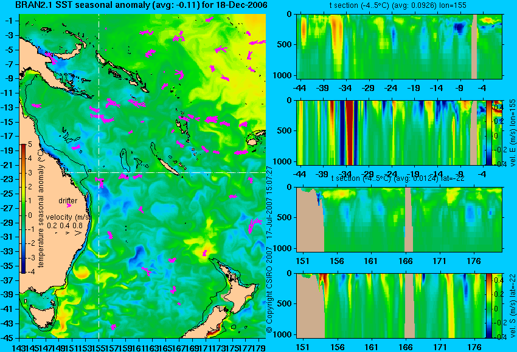
Task: Click the '-23' latitude label on the map axis
Action: tap(7, 179)
